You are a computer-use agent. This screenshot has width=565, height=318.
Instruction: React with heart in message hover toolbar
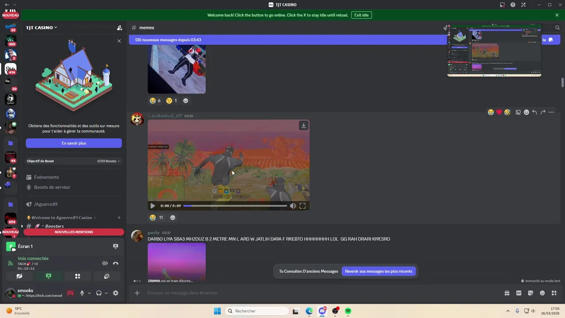pos(499,112)
